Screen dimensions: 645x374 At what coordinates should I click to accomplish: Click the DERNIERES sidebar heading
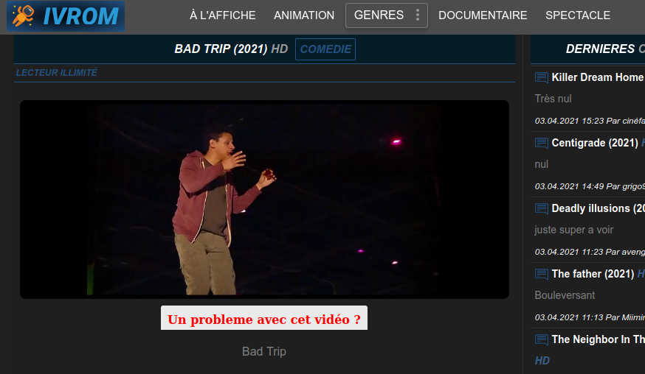click(600, 49)
